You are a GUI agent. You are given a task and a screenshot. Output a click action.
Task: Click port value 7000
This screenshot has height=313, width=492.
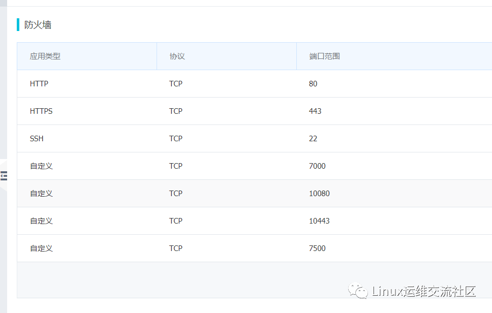317,166
